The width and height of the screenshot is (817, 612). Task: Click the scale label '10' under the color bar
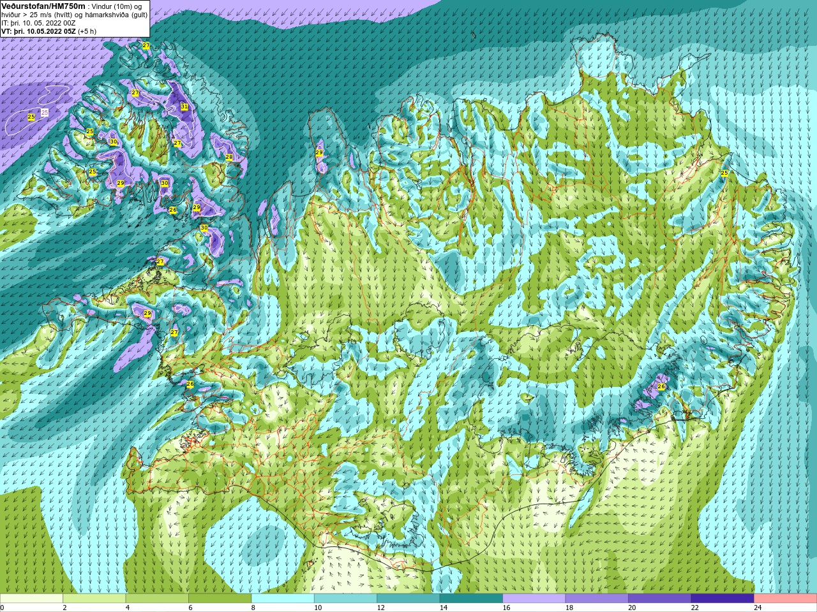click(x=318, y=608)
